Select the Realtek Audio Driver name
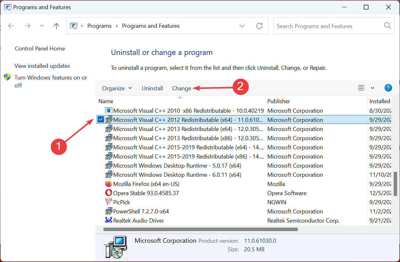The width and height of the screenshot is (400, 262). point(139,220)
